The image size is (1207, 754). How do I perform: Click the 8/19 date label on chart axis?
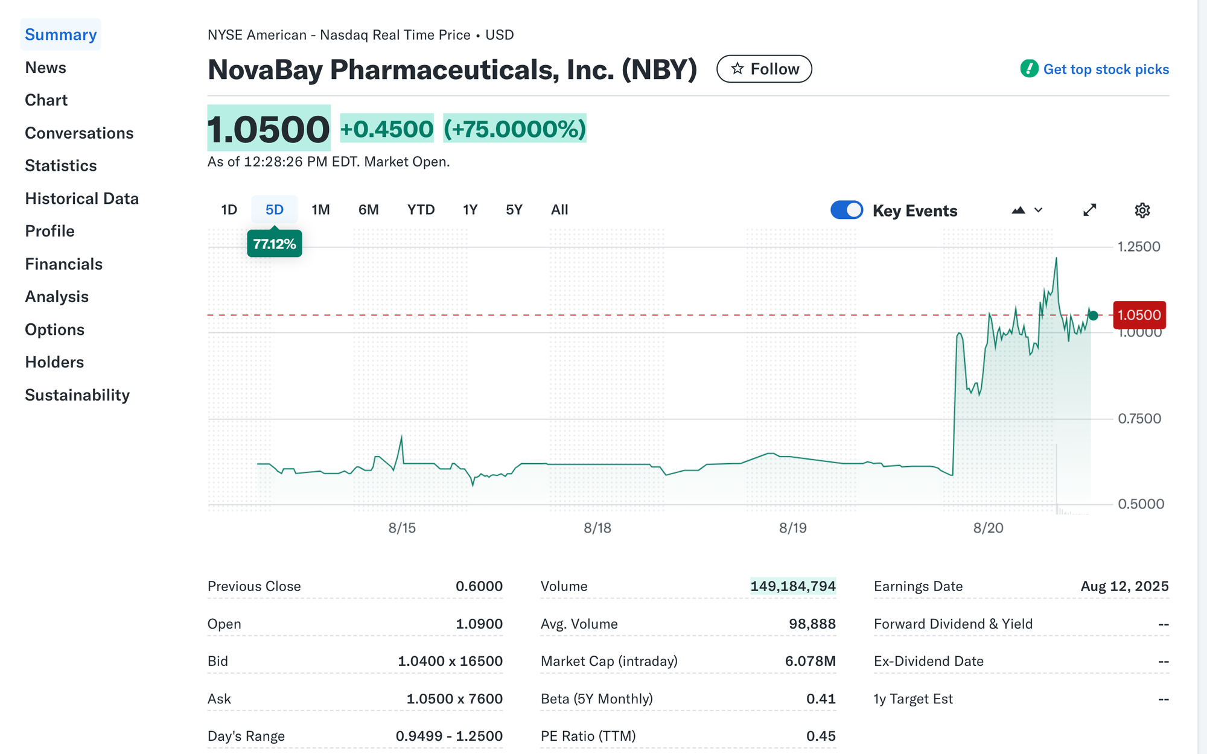coord(793,528)
